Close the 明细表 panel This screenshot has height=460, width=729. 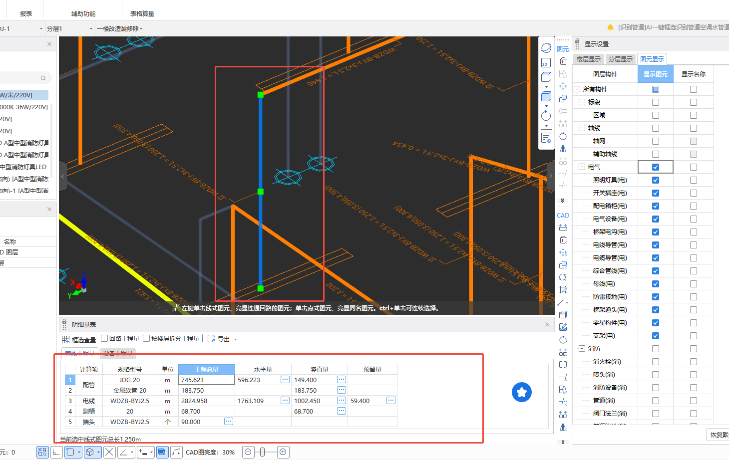pos(547,324)
